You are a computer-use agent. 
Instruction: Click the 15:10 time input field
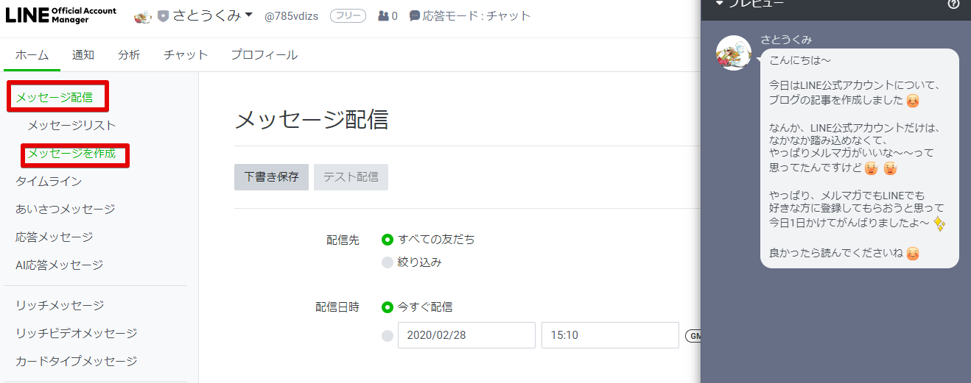609,335
